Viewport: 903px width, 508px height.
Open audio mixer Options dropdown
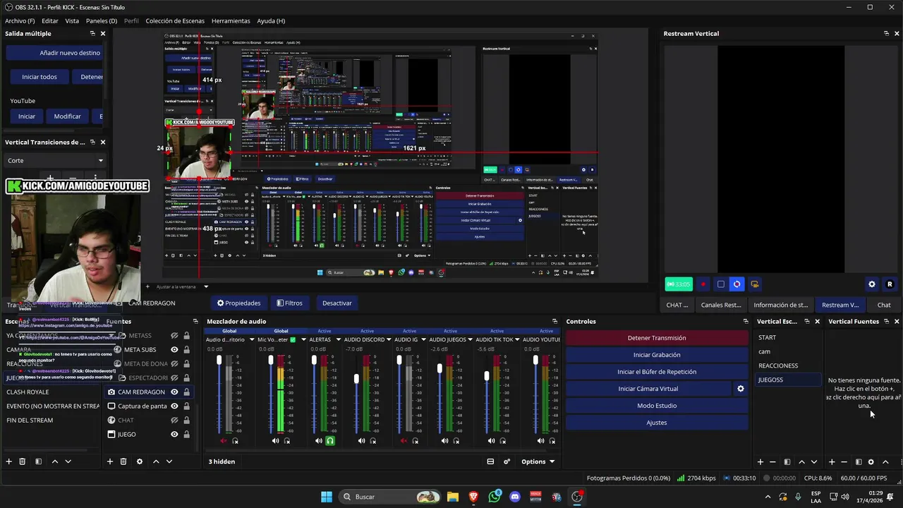pyautogui.click(x=538, y=461)
